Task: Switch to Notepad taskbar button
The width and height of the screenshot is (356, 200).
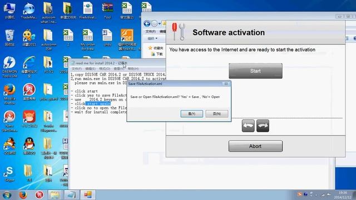Action: pos(71,195)
